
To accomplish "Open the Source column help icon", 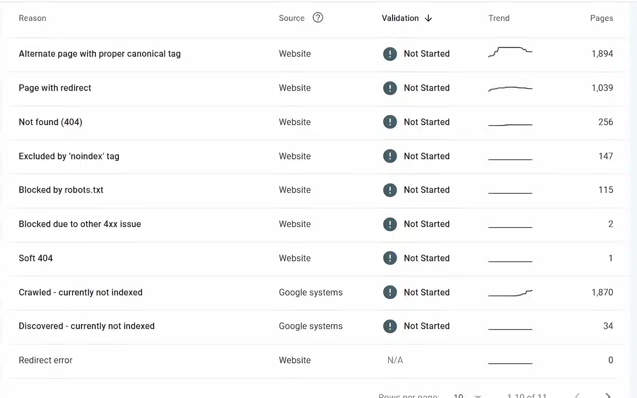I will (x=318, y=18).
